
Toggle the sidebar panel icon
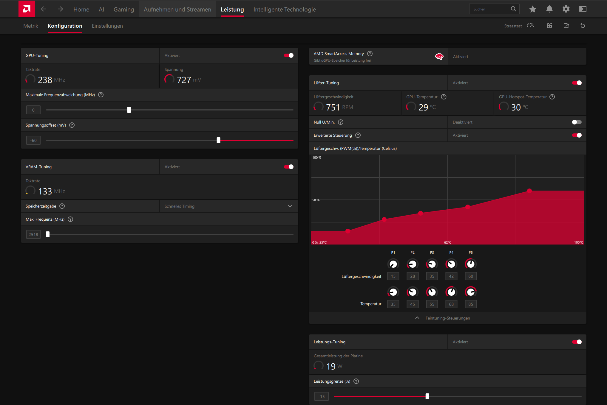click(x=583, y=9)
